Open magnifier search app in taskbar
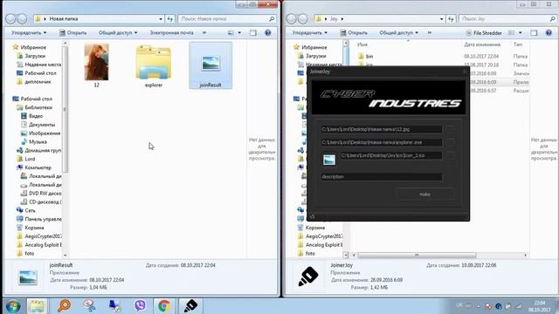Screen dimensions: 559x314 tap(65, 306)
